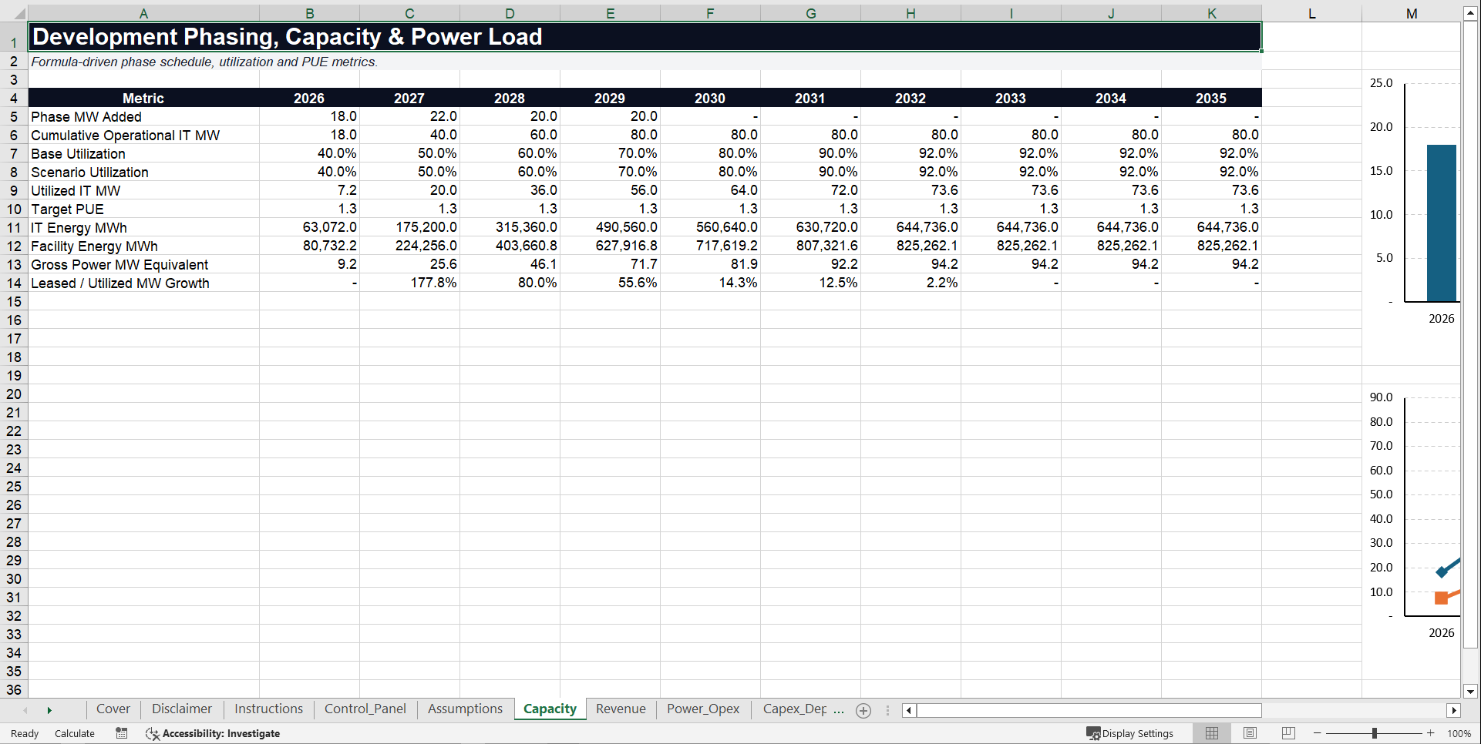
Task: Click the Calculate status bar button
Action: point(75,733)
